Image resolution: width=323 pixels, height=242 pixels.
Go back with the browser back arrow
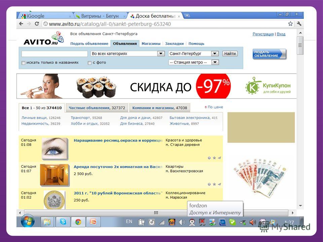pos(21,24)
